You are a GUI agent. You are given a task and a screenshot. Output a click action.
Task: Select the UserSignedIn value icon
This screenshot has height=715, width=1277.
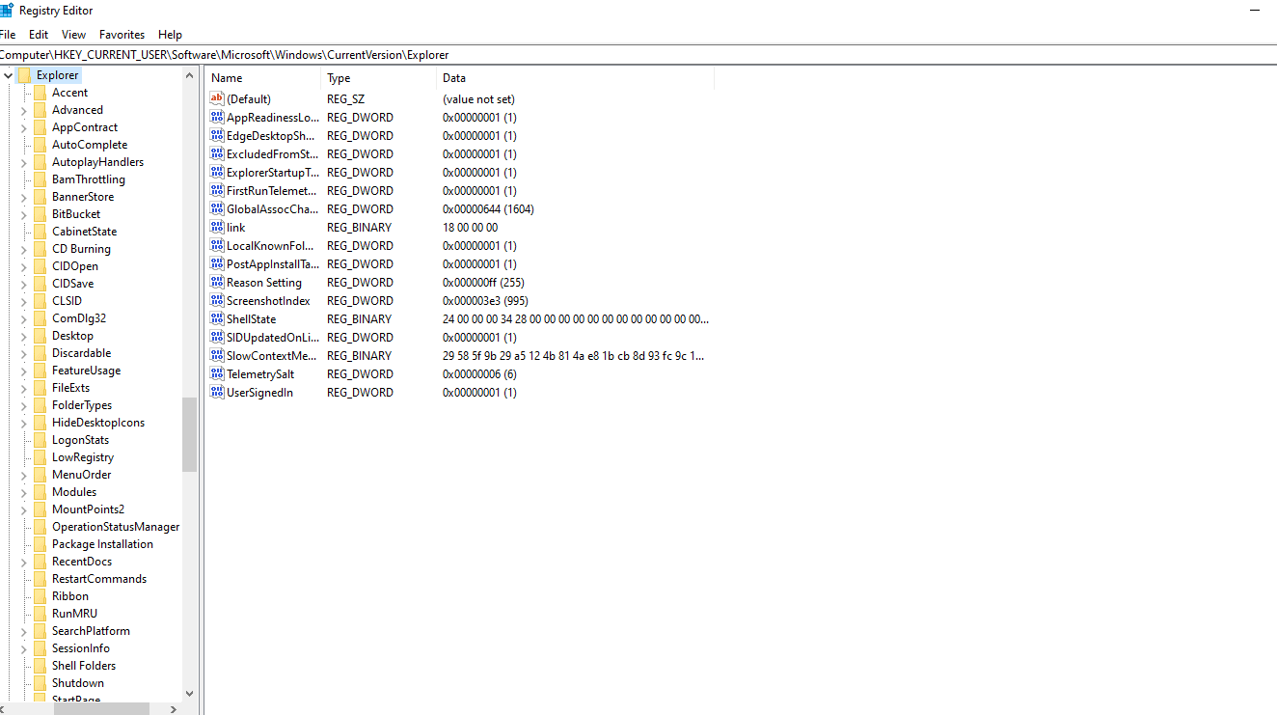pyautogui.click(x=217, y=393)
